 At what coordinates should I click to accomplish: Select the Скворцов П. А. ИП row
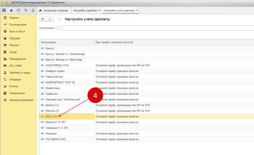146,128
